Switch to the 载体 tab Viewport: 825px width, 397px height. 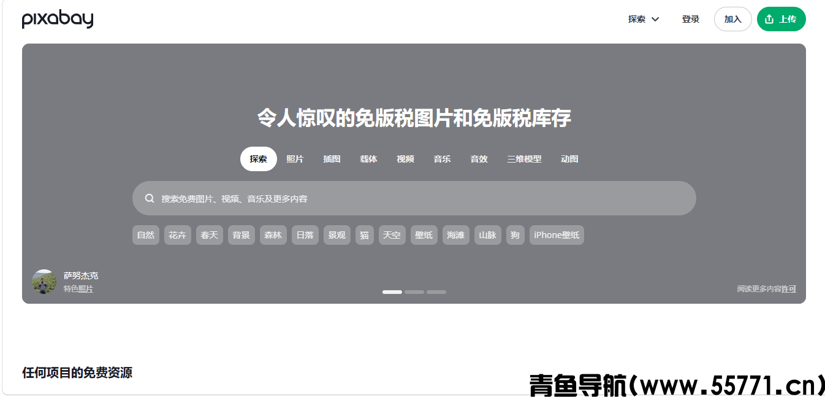pyautogui.click(x=368, y=159)
